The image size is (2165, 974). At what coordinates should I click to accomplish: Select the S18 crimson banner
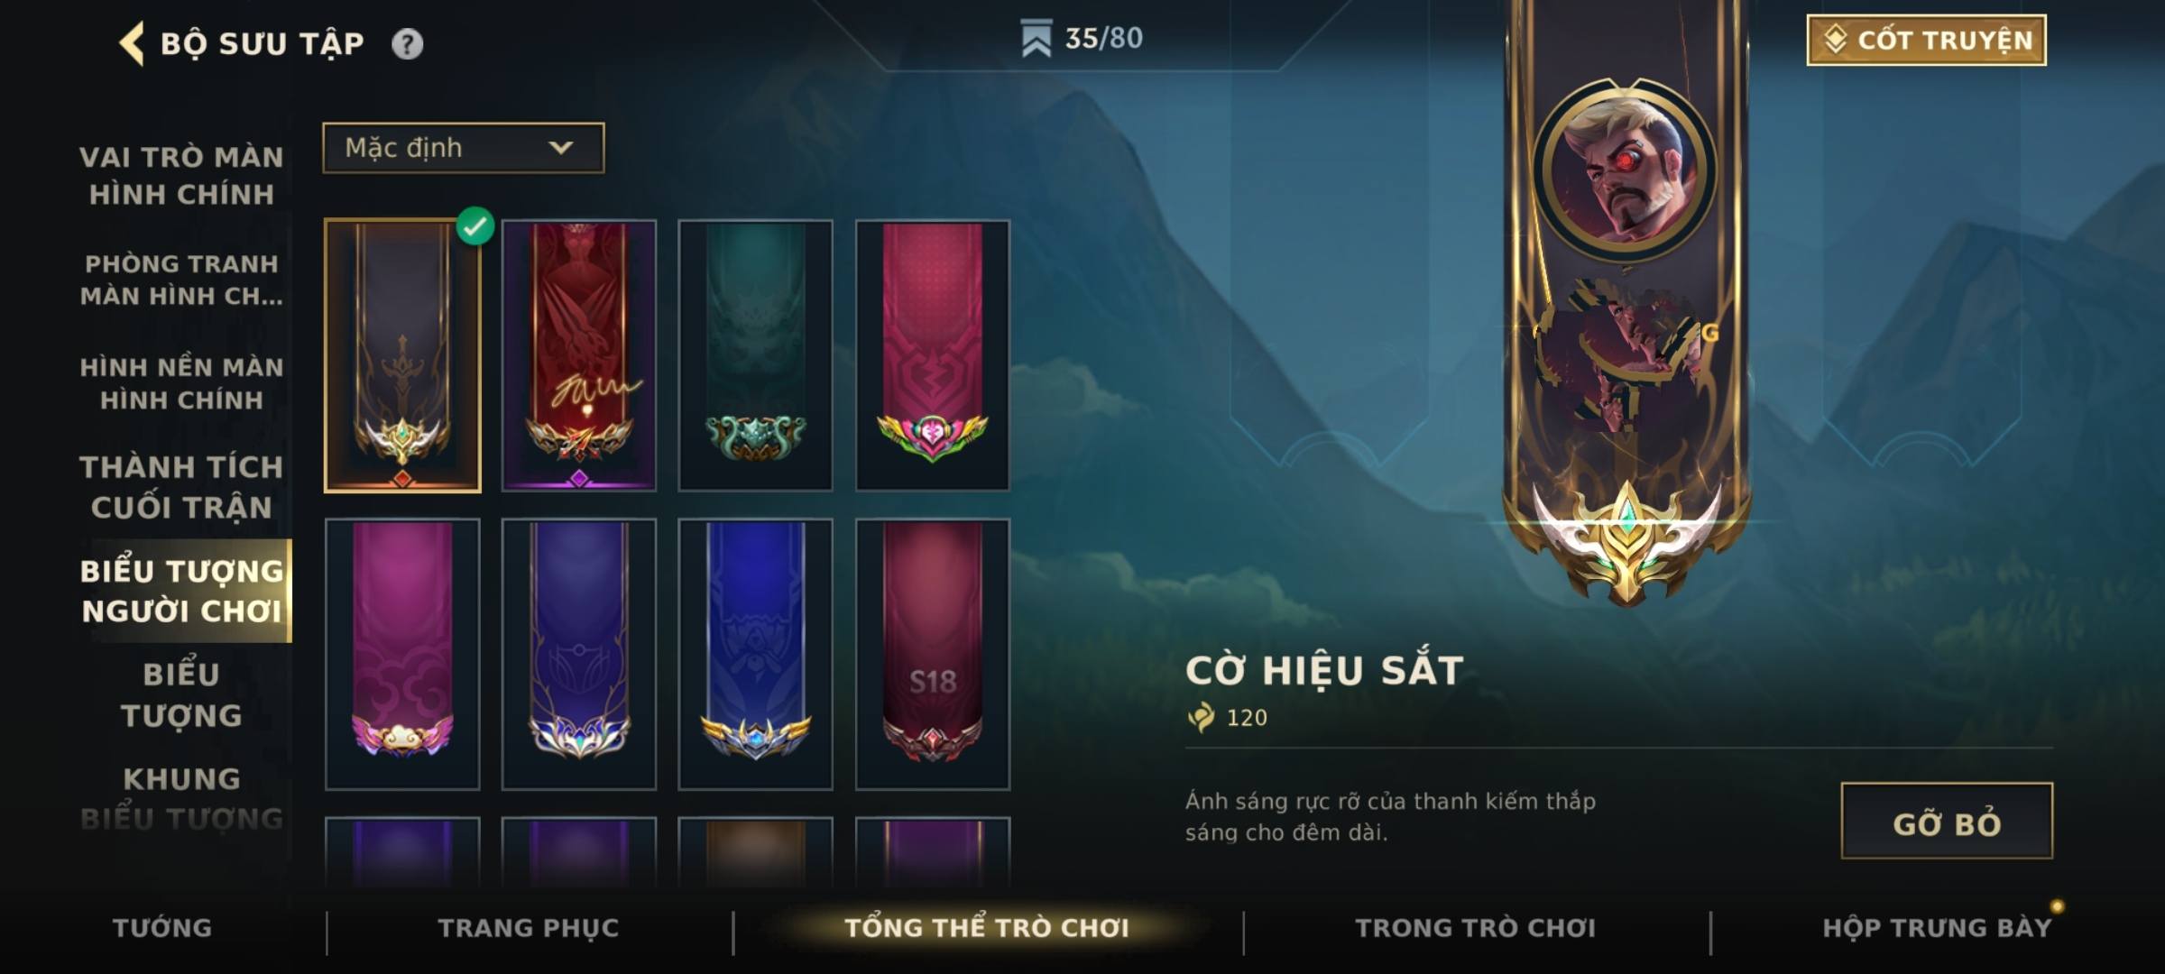(933, 654)
